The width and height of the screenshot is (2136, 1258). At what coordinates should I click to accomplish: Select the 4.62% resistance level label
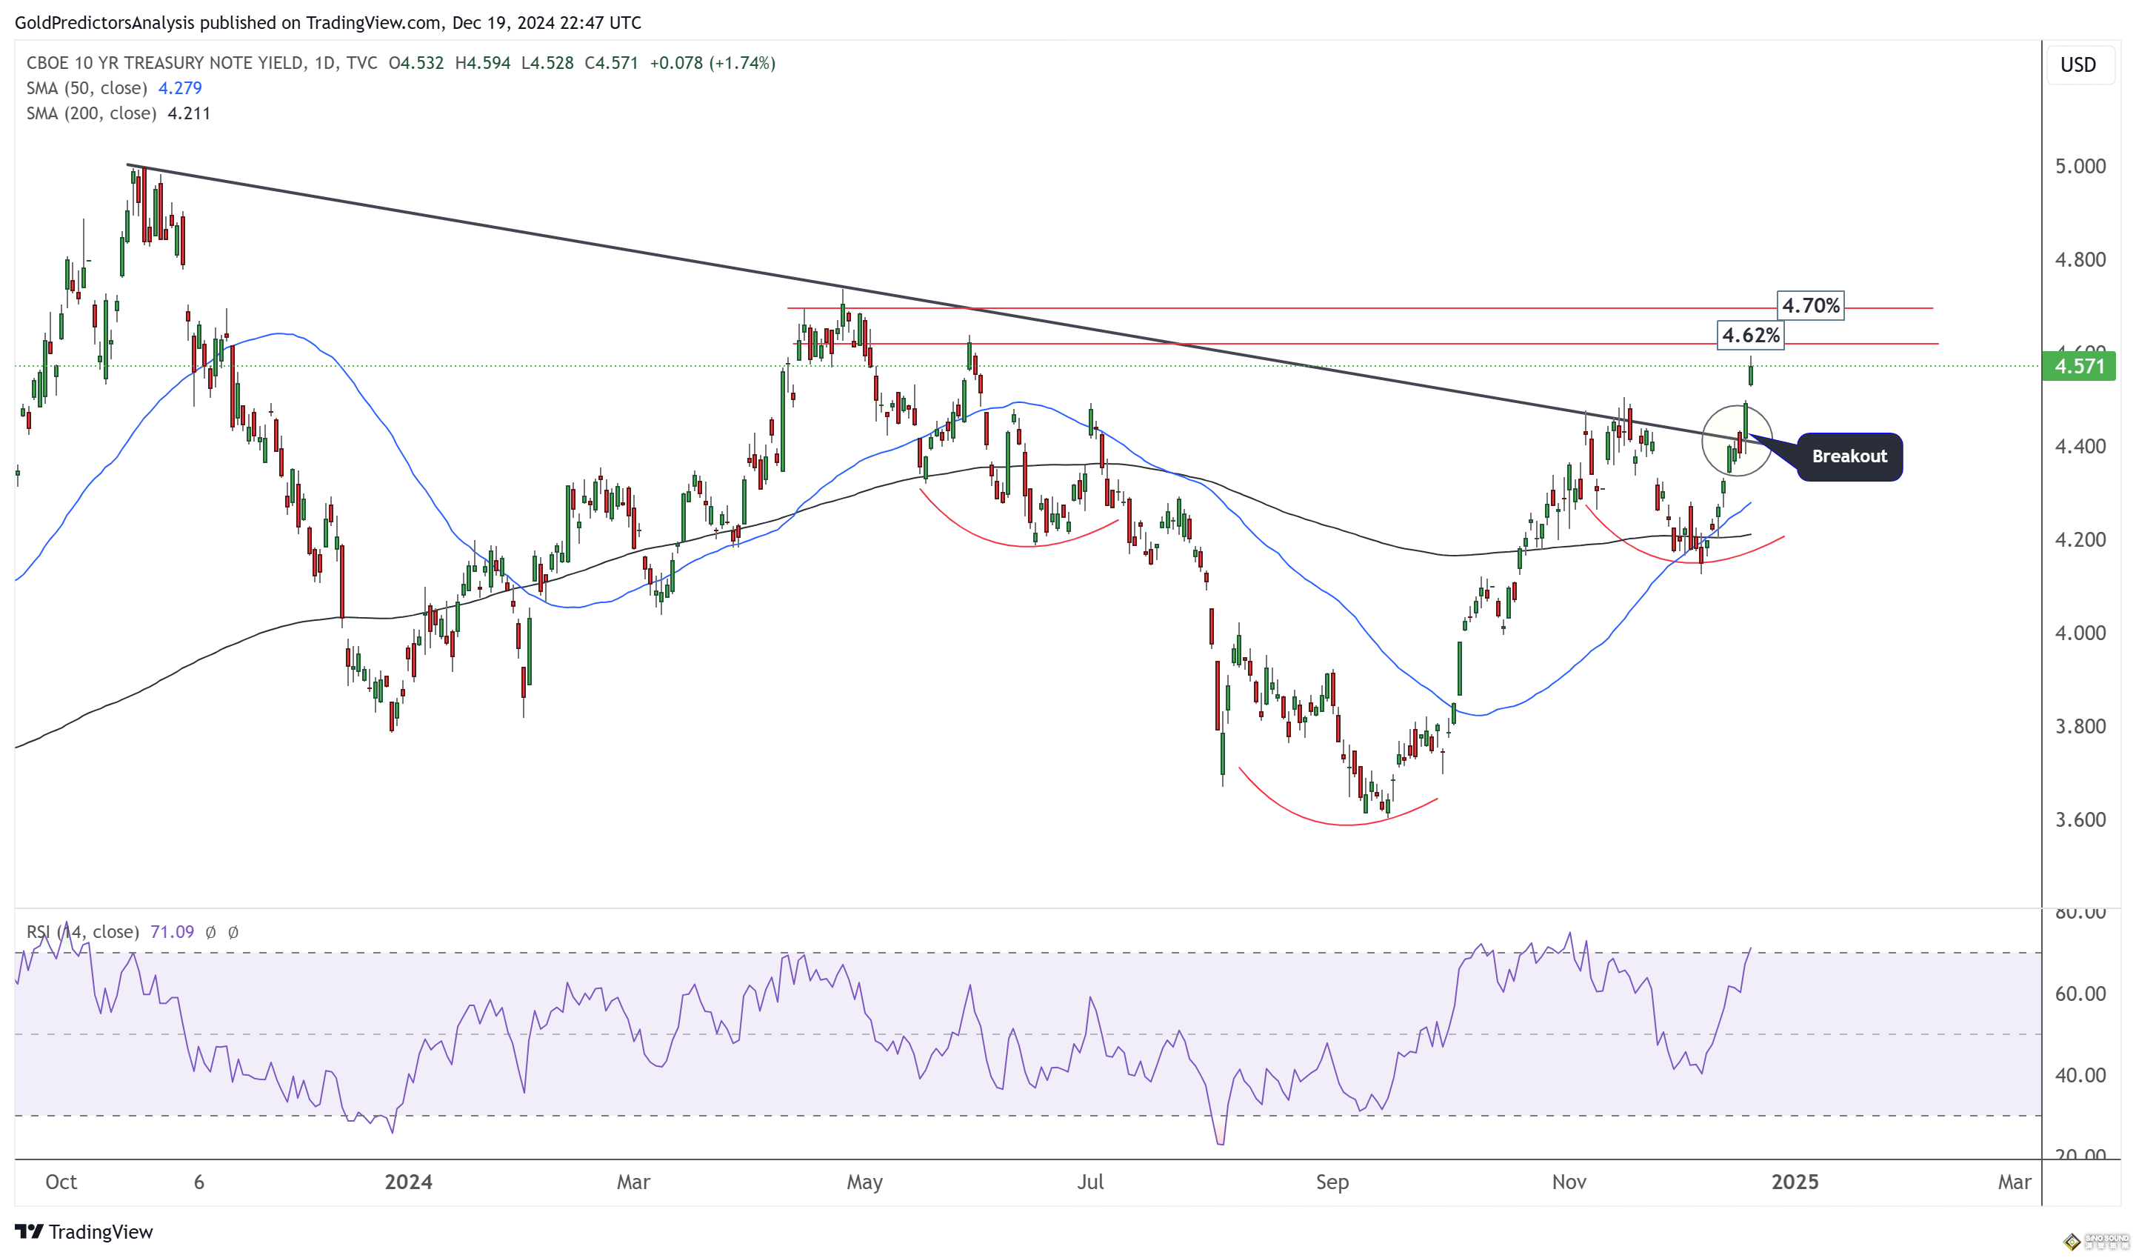(1749, 335)
